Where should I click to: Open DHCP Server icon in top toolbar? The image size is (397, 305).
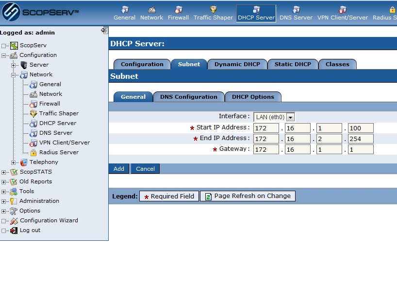tap(256, 10)
